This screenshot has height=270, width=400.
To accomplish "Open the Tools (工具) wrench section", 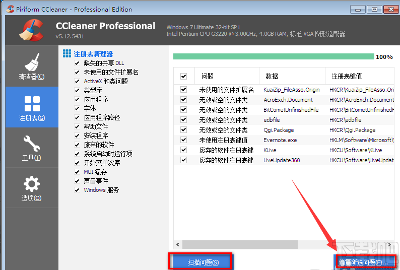I will tap(32, 148).
